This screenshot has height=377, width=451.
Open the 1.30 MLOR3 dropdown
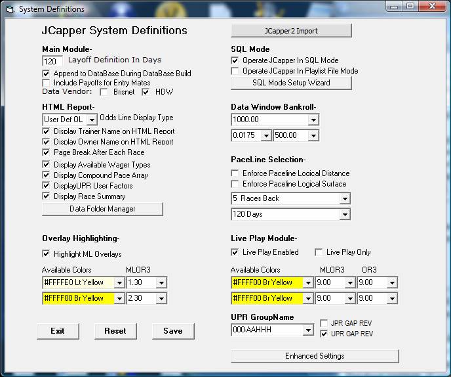click(x=161, y=282)
